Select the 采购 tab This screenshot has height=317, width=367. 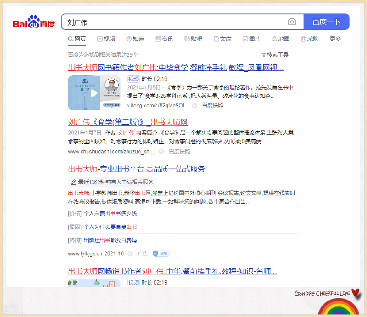(310, 39)
